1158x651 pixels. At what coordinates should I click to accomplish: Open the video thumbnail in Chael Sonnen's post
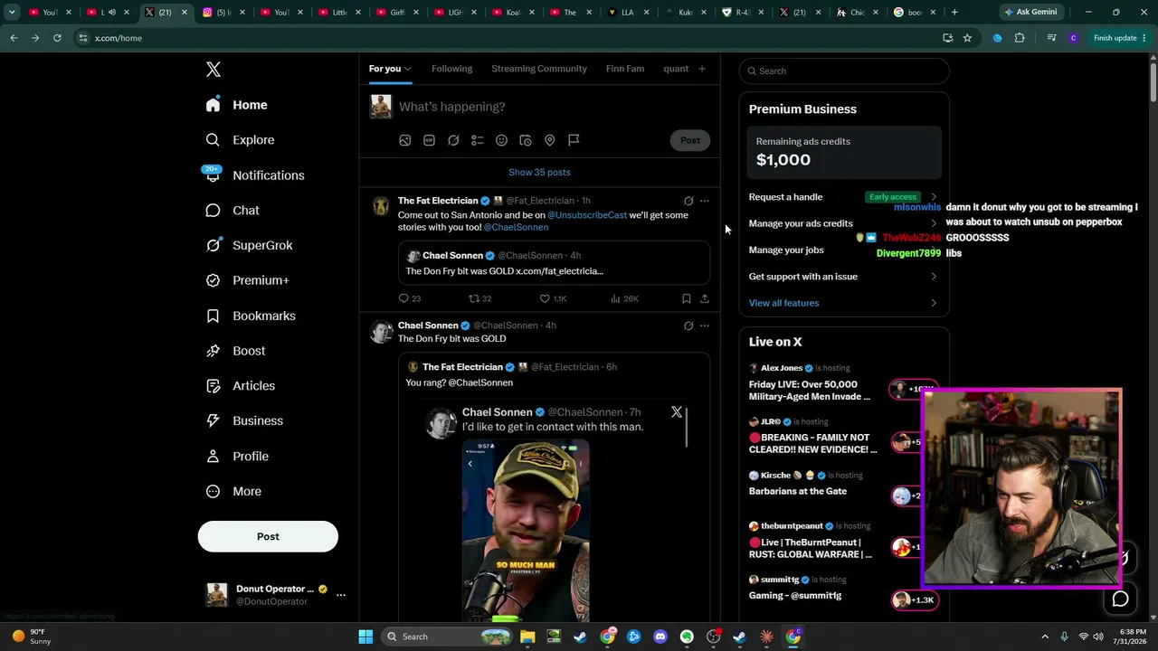point(526,530)
